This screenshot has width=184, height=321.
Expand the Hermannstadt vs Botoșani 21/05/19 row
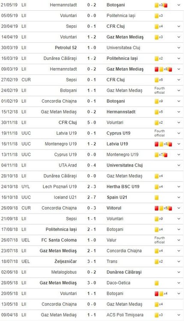[179, 5]
